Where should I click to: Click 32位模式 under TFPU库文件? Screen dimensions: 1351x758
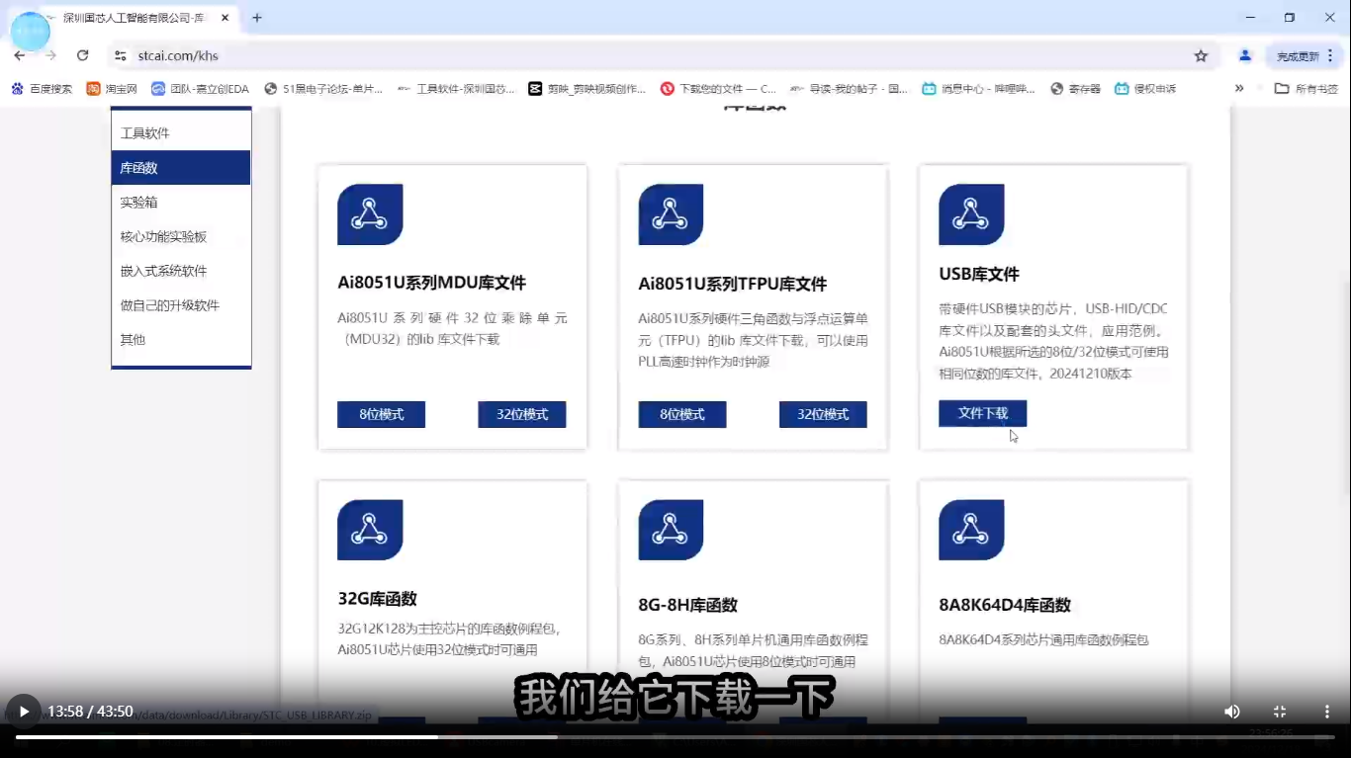(x=823, y=414)
